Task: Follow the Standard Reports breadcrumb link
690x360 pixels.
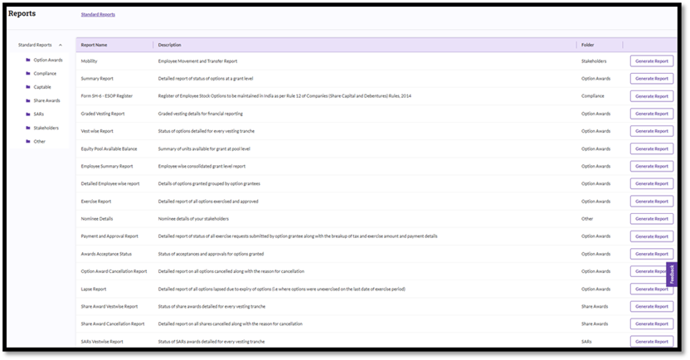Action: (98, 15)
